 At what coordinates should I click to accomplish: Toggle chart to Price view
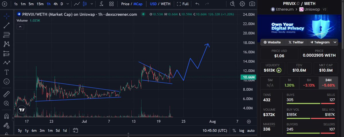(x=125, y=4)
